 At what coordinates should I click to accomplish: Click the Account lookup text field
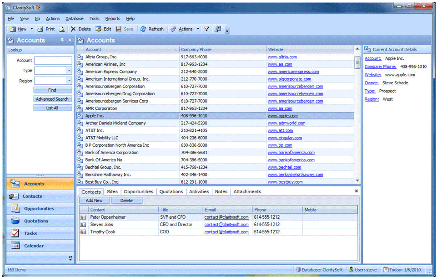click(x=53, y=61)
